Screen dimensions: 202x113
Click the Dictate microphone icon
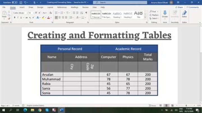[x=165, y=13]
